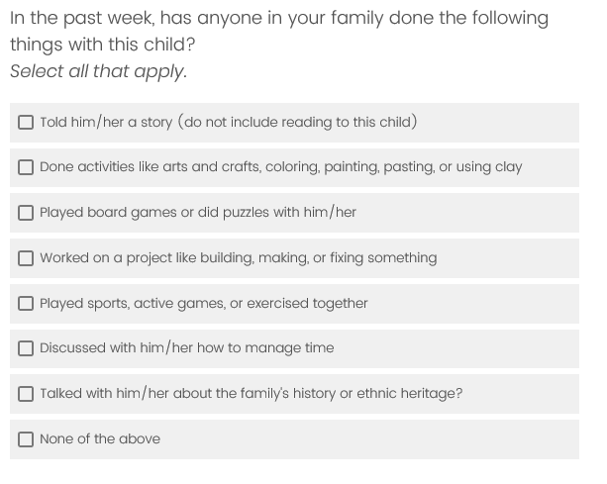Screen dimensions: 607x484
Task: Click the label text mentioning coloring, painting, pasting
Action: 280,167
